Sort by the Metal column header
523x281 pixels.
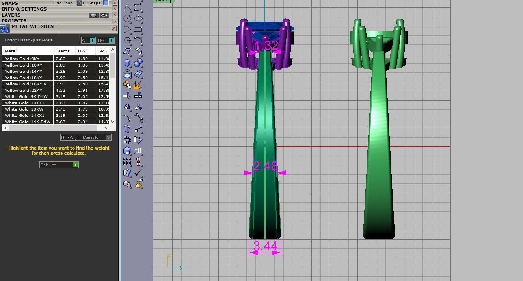[28, 51]
